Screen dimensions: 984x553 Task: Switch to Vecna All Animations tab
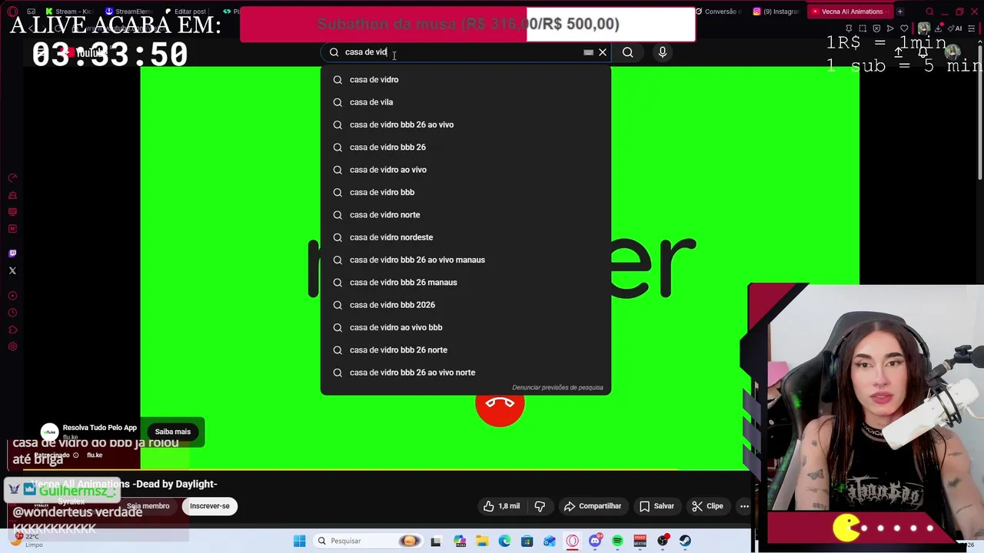pos(849,12)
